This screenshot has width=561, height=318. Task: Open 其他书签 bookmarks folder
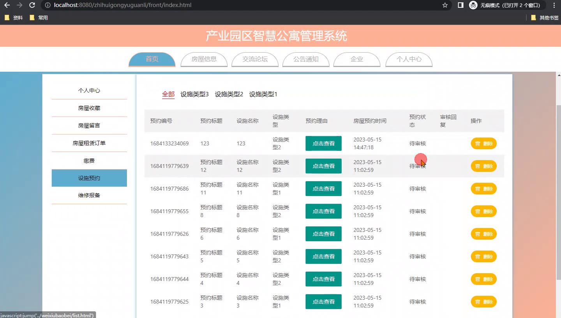point(545,18)
